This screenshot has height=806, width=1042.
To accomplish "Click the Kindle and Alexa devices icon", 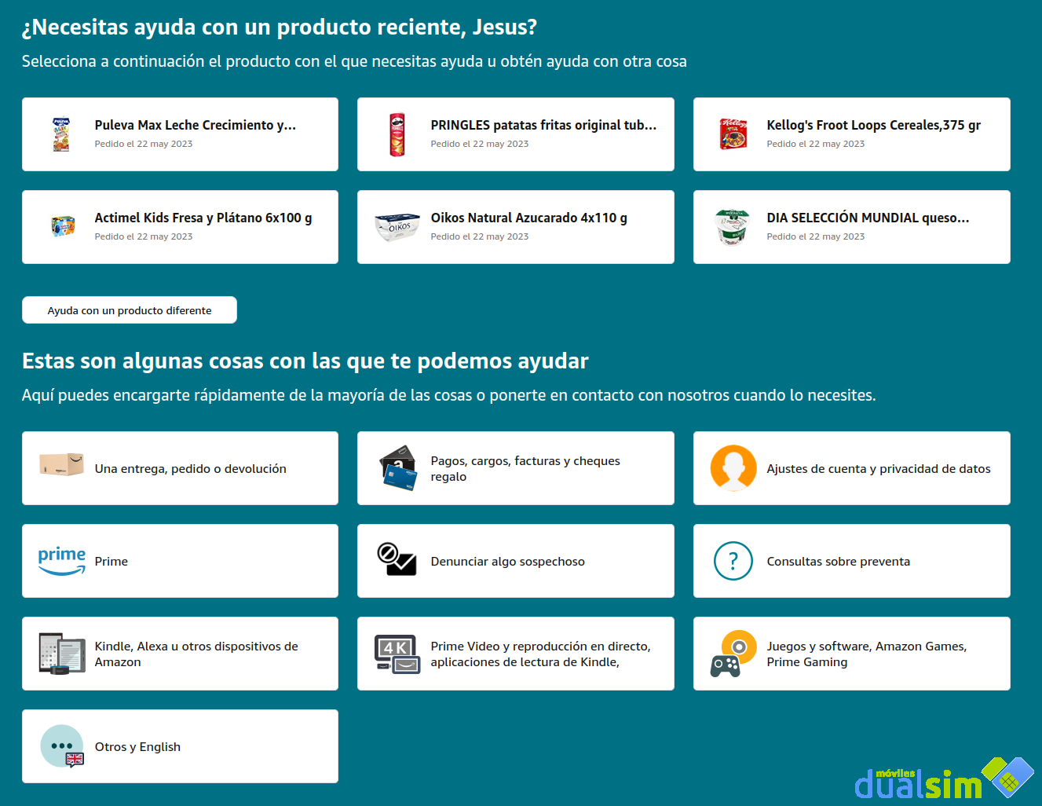I will 61,651.
